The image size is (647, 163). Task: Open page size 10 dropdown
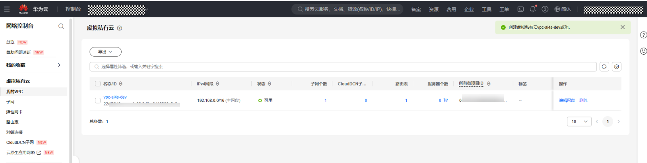[579, 122]
